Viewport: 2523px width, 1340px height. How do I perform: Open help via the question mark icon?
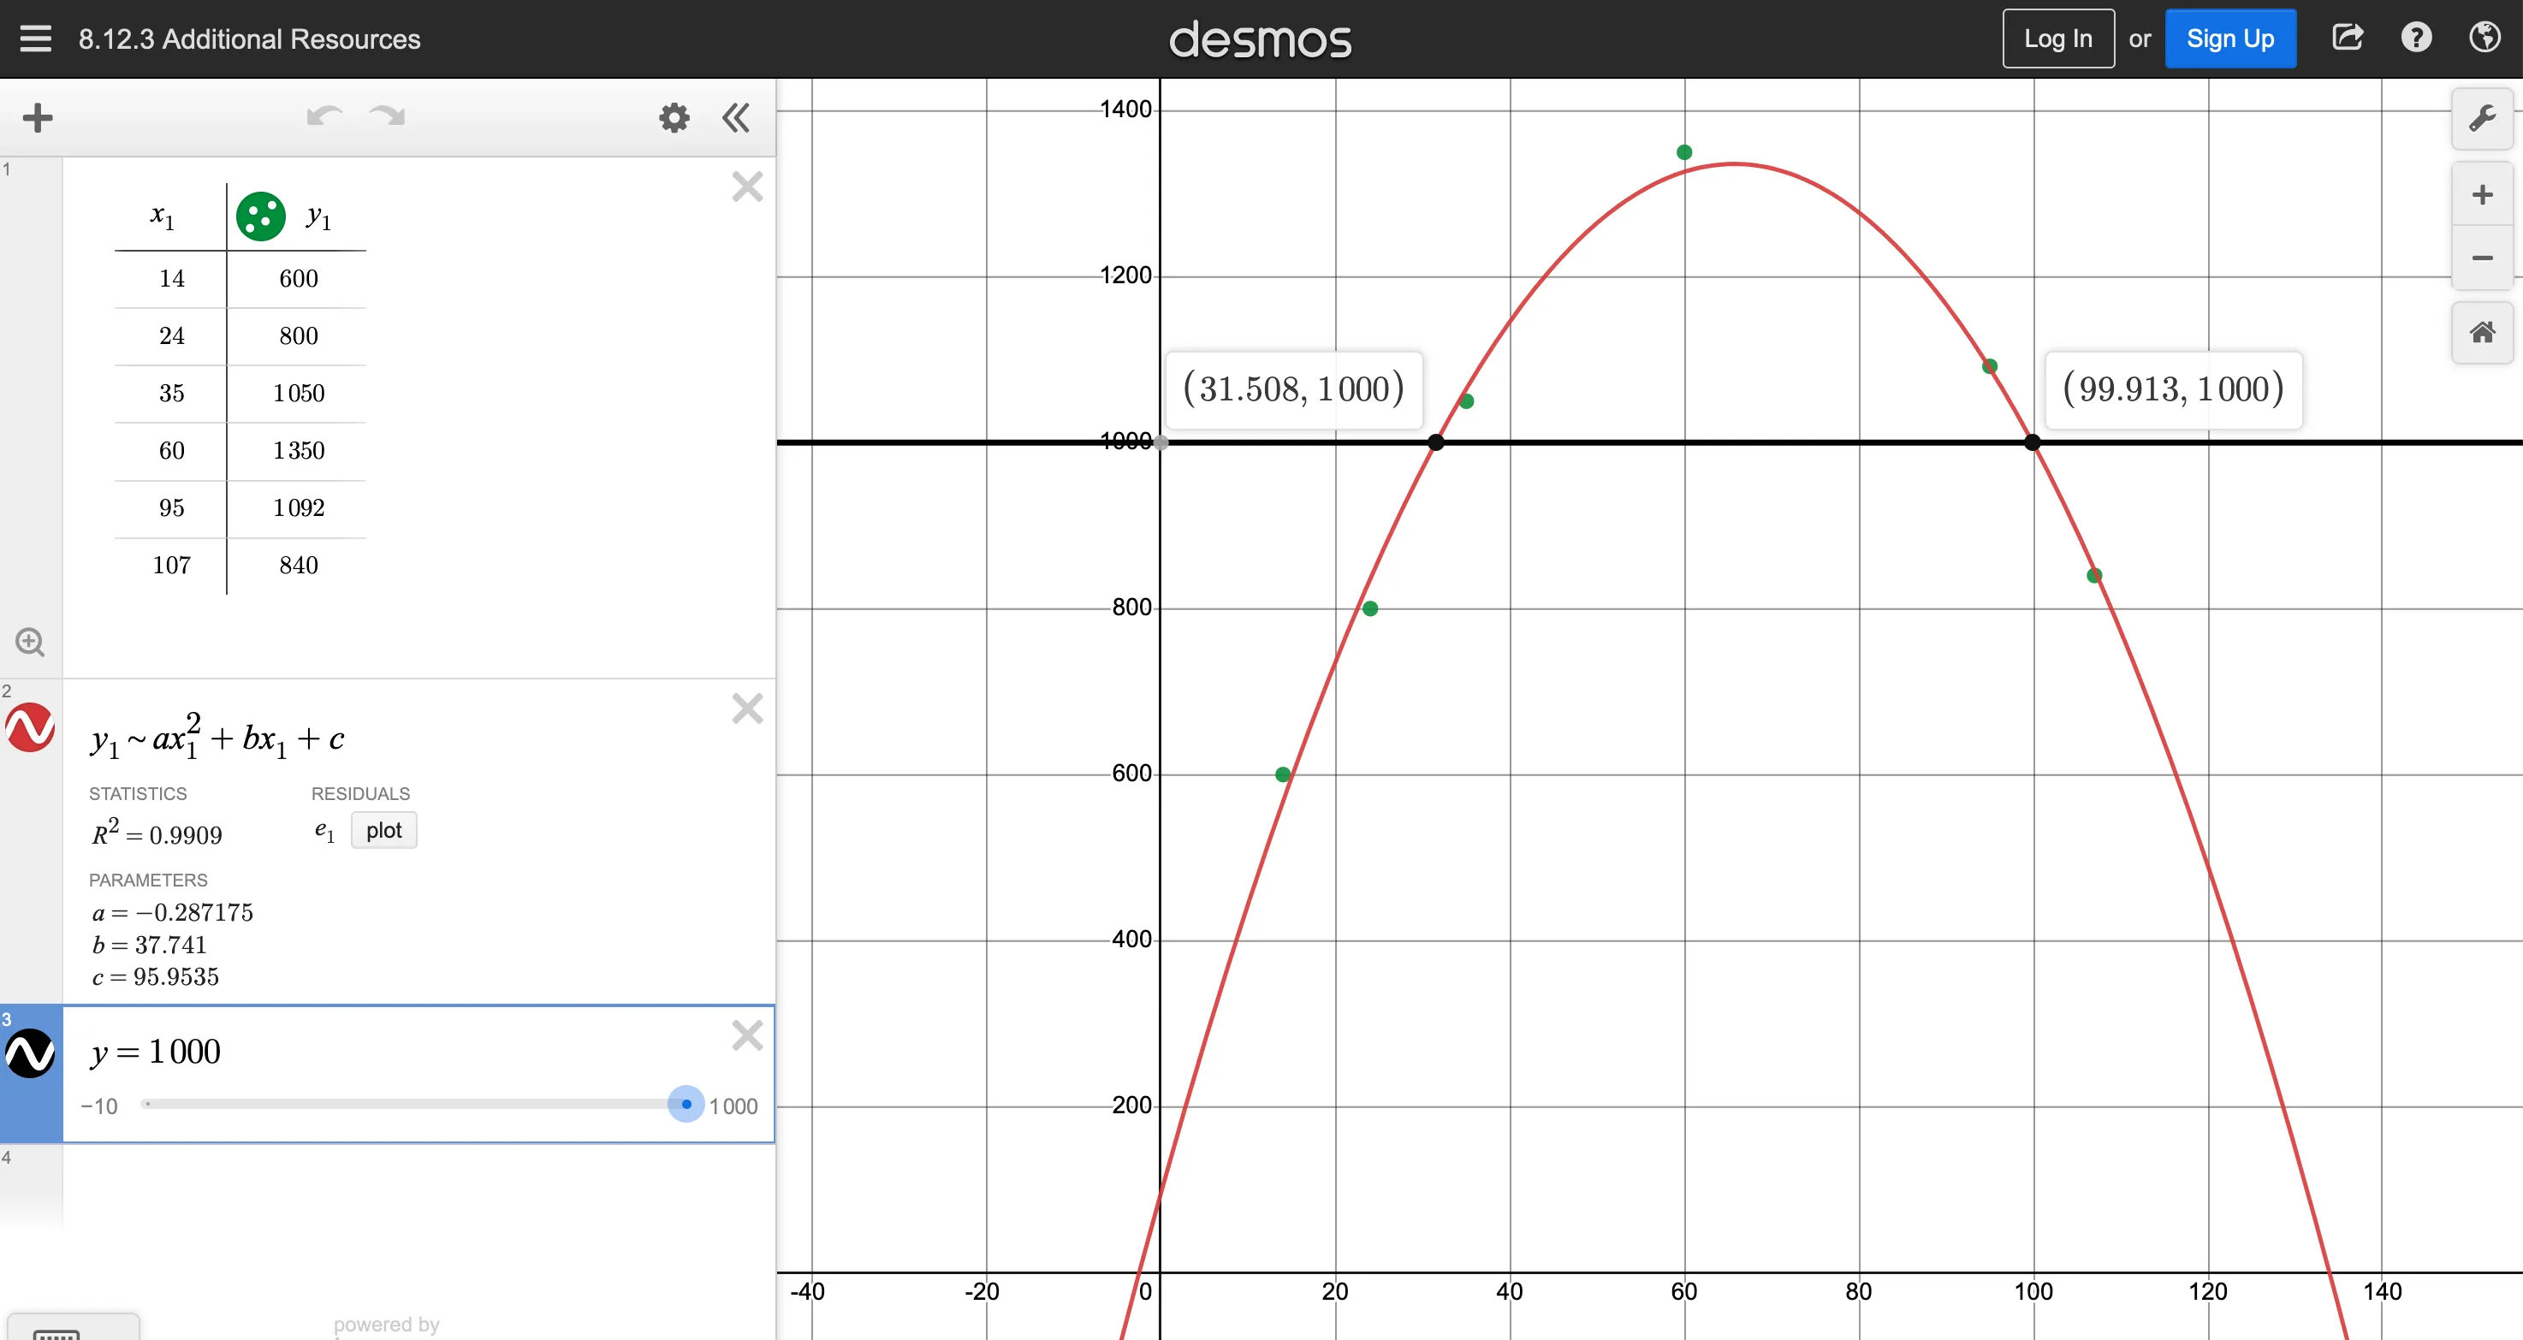(x=2416, y=39)
